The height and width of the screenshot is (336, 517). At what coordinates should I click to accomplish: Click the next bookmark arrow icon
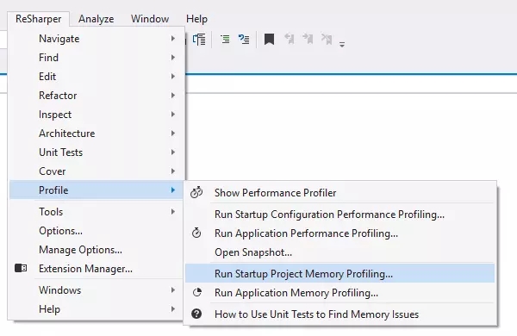point(308,39)
